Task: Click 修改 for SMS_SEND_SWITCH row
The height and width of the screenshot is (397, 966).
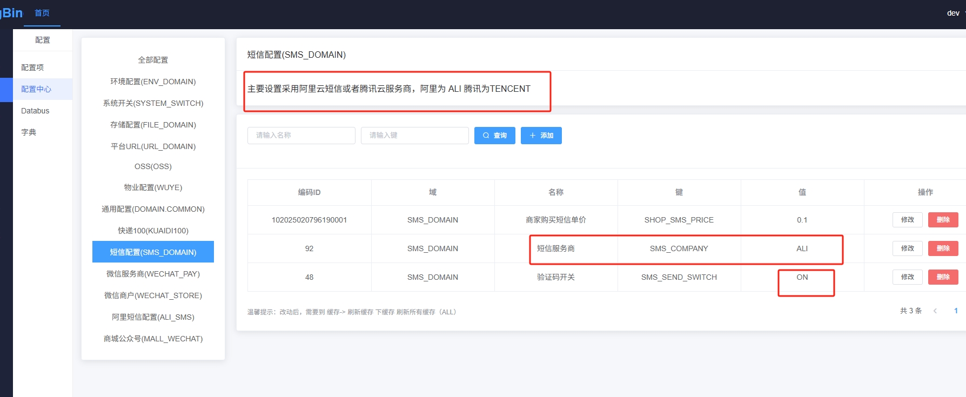Action: tap(908, 277)
